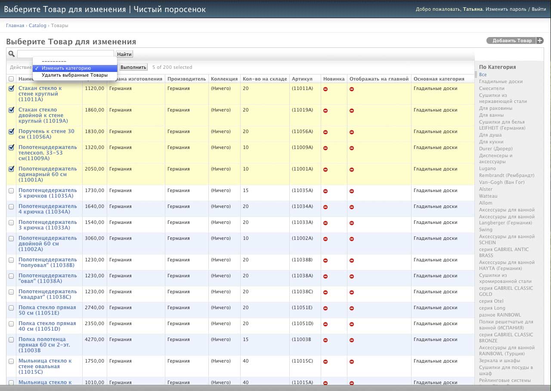
Task: Click Новинка red icon for 11034A row
Action: 325,207
